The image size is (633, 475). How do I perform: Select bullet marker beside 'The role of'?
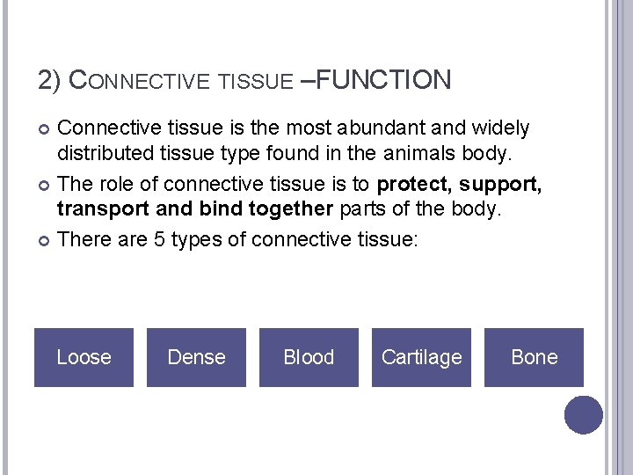44,185
